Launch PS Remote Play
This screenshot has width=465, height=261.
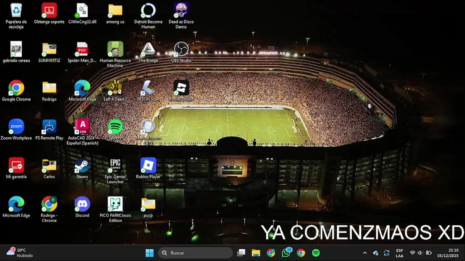(x=49, y=130)
